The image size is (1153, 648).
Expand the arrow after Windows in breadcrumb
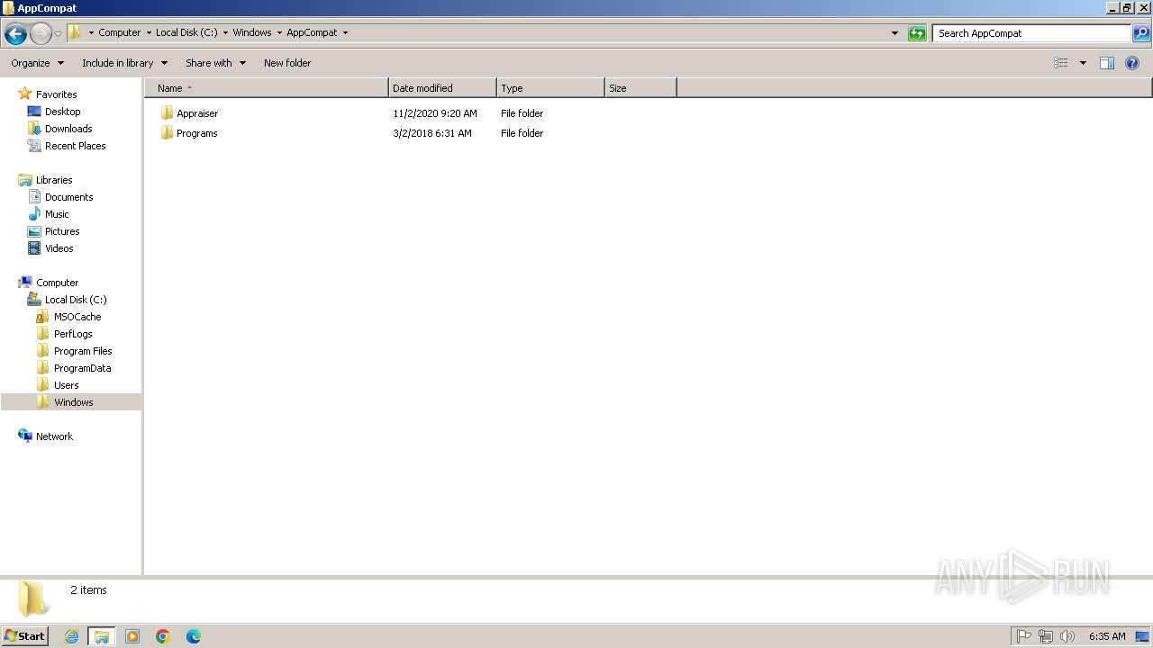click(279, 32)
